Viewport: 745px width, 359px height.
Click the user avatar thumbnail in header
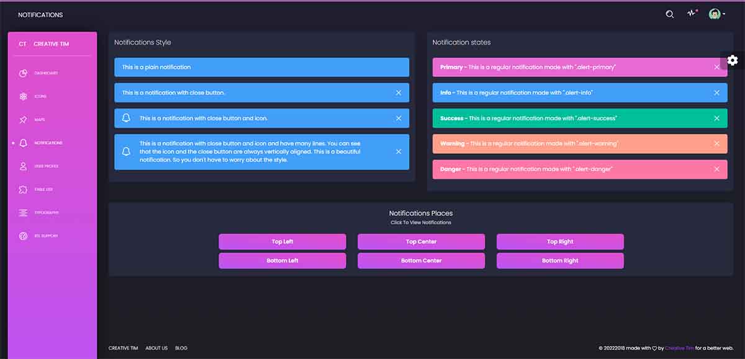(715, 13)
